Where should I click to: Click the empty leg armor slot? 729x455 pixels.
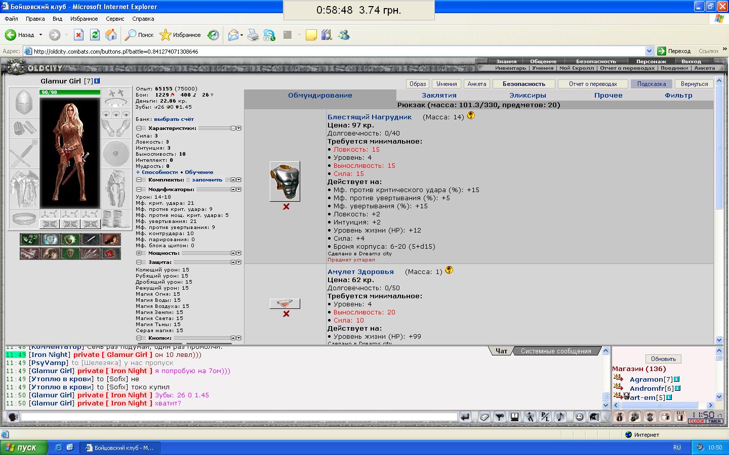click(116, 189)
